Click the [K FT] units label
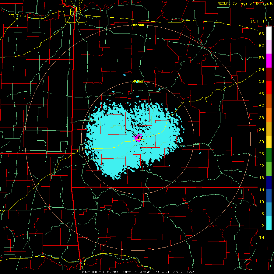The image size is (274, 274). [x=257, y=21]
